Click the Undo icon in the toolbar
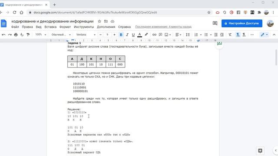Image resolution: width=278 pixels, height=156 pixels. 3,35
